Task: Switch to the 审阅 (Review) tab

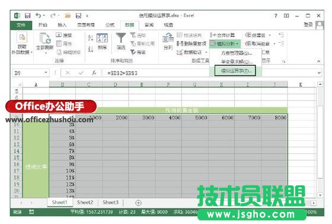Action: click(x=149, y=25)
